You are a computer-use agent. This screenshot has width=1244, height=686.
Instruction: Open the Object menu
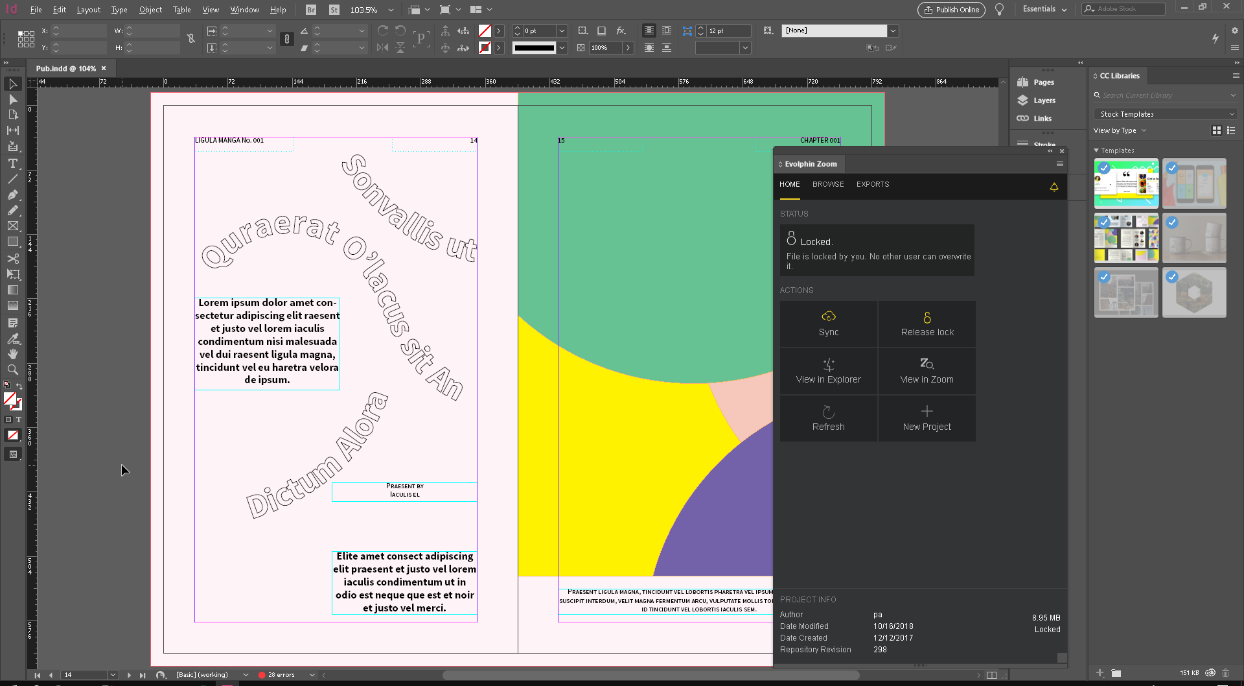[150, 10]
